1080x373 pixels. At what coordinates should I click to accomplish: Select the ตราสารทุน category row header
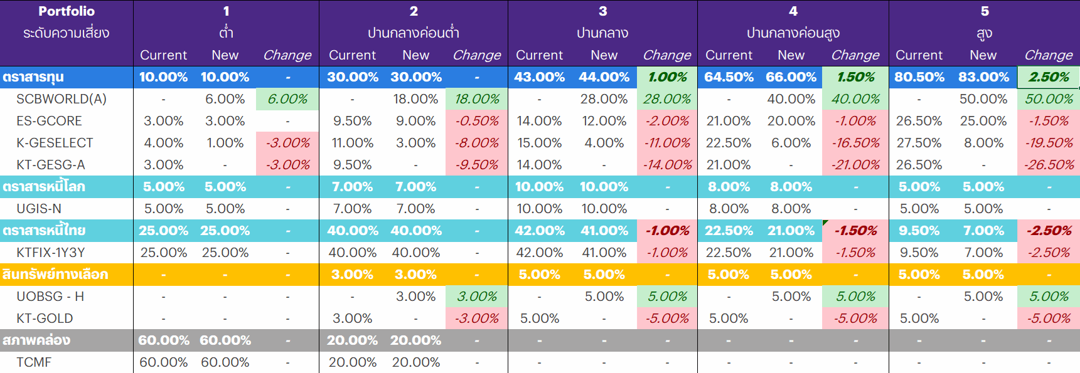click(x=33, y=77)
